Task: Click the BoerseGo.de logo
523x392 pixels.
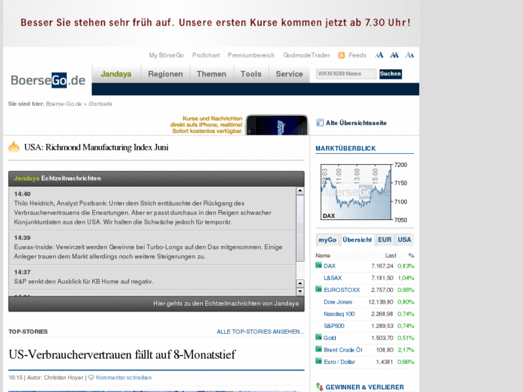Action: click(x=48, y=80)
